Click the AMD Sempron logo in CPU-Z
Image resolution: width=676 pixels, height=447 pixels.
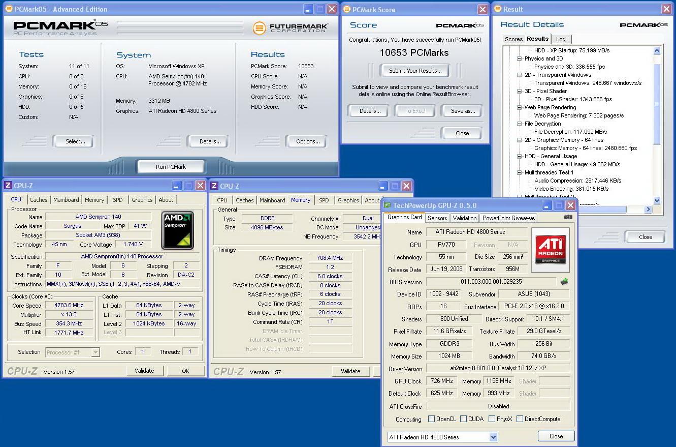click(178, 230)
